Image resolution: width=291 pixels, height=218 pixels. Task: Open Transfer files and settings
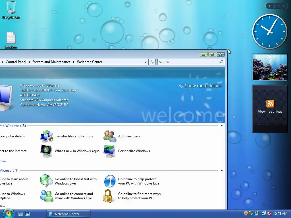74,136
